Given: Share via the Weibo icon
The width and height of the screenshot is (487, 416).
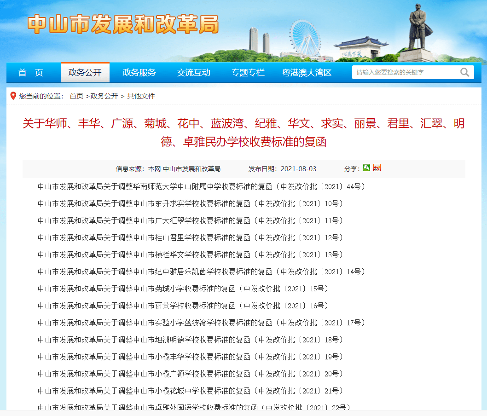Looking at the screenshot, I should point(377,168).
